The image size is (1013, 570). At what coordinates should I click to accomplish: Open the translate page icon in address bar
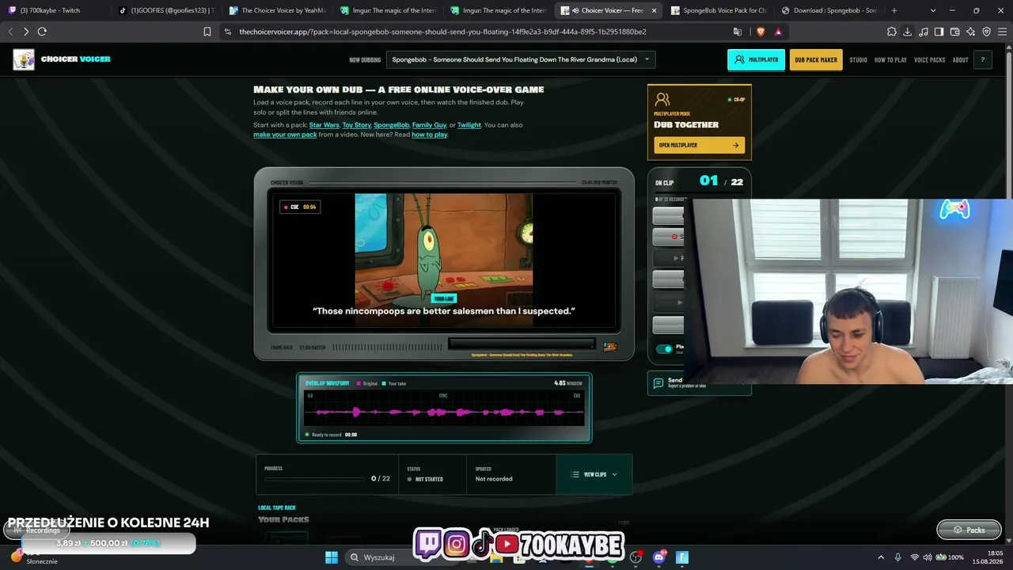point(738,32)
